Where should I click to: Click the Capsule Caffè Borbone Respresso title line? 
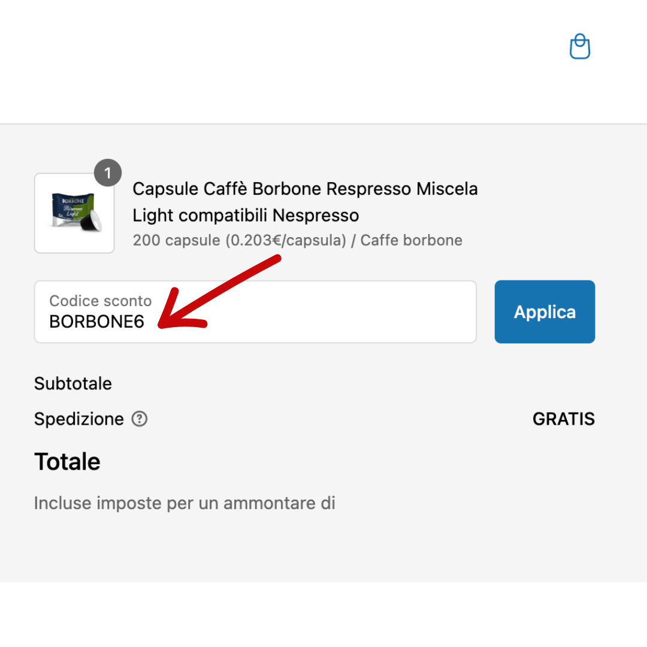305,189
